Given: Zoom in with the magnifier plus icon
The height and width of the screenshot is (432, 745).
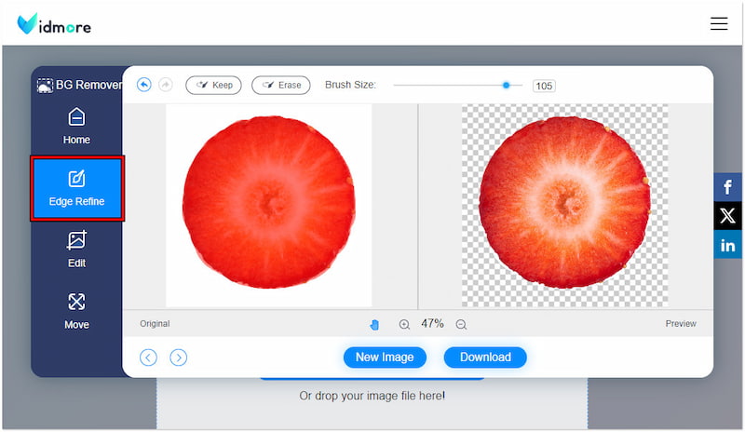Looking at the screenshot, I should (404, 324).
